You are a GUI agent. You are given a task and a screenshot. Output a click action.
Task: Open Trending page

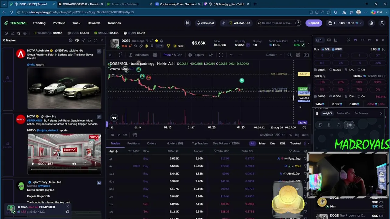tap(39, 23)
